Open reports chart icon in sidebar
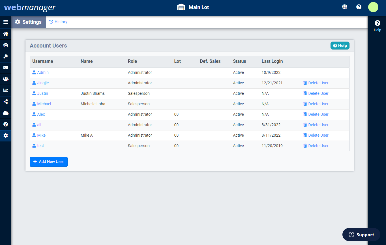 click(6, 91)
